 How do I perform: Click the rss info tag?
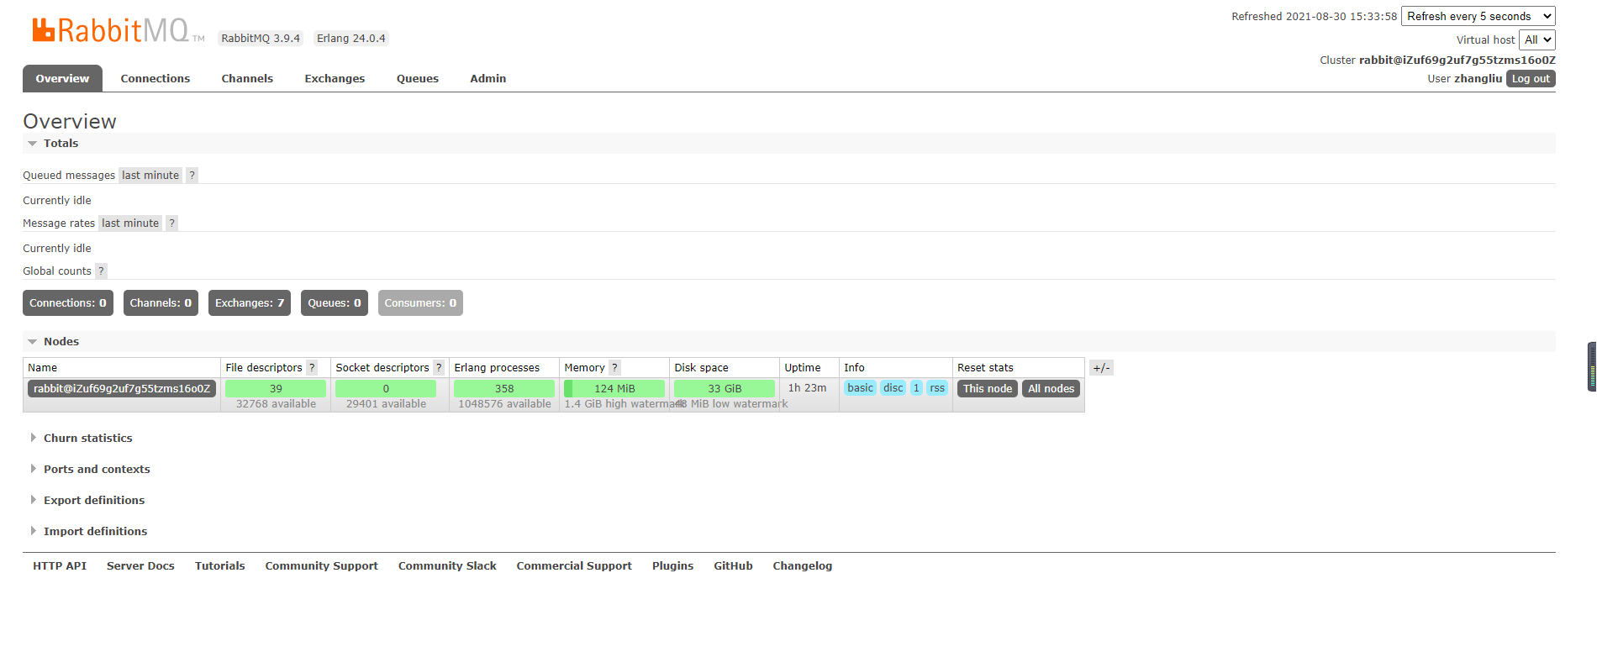coord(937,387)
